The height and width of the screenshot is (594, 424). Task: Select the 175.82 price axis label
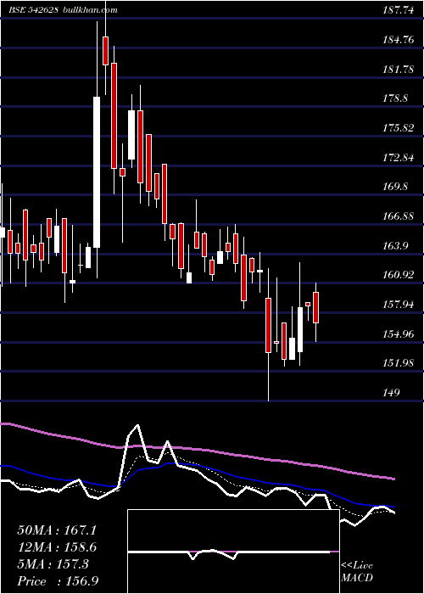click(x=398, y=128)
